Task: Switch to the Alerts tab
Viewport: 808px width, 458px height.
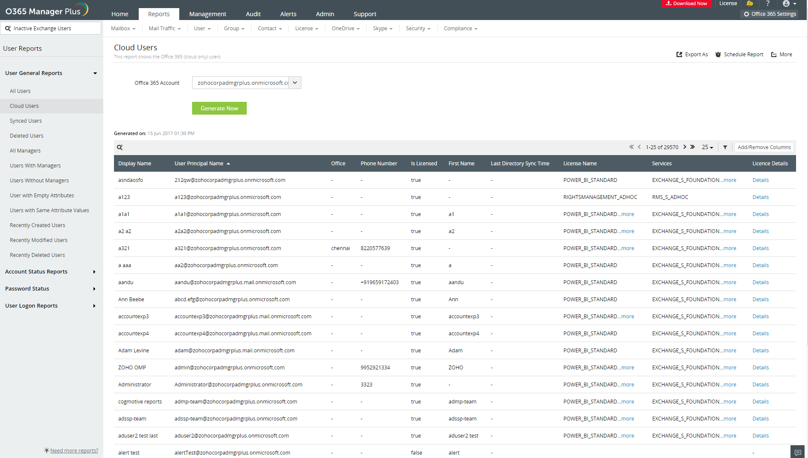Action: tap(288, 14)
